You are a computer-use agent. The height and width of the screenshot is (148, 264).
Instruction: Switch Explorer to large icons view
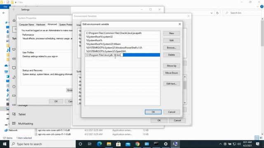point(261,138)
